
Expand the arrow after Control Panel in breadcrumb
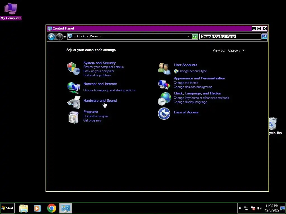[101, 36]
